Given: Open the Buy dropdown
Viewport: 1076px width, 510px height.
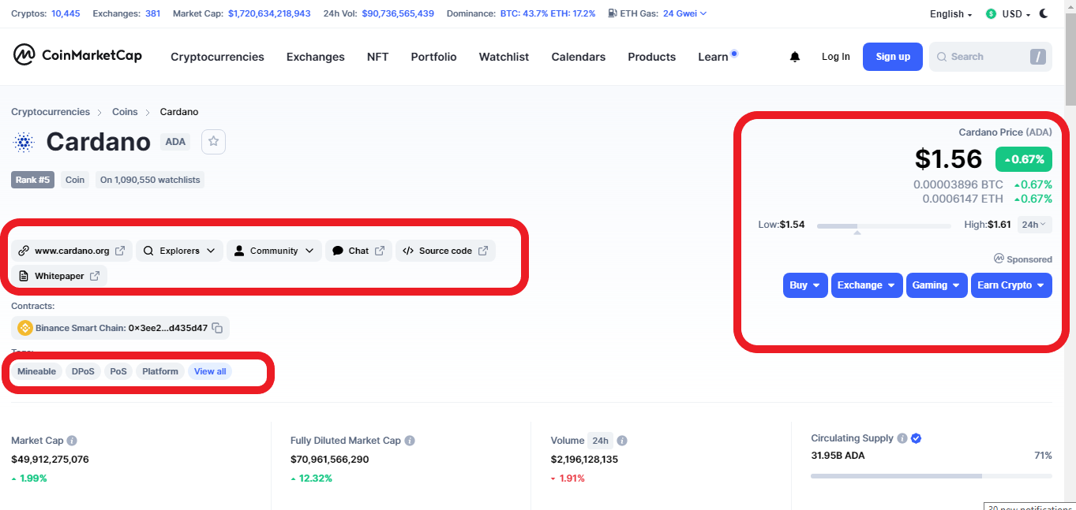Looking at the screenshot, I should 805,285.
